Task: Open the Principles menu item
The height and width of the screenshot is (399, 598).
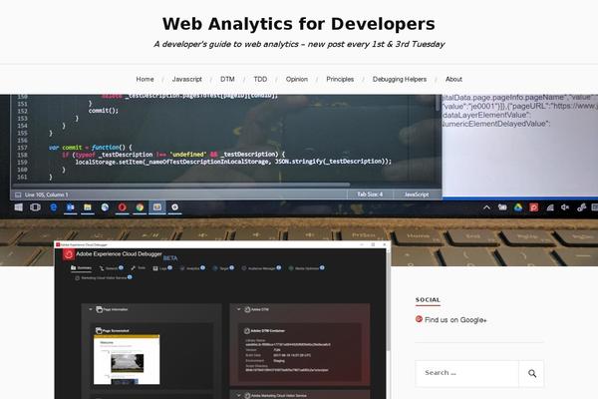Action: tap(340, 79)
